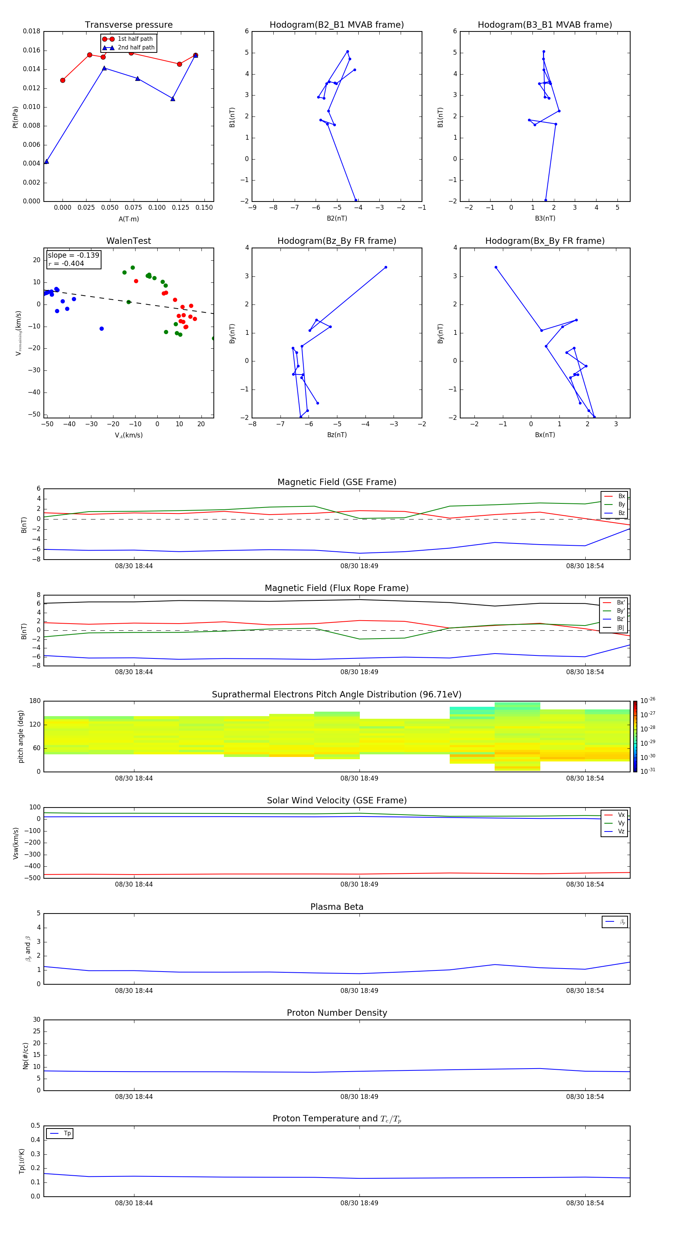
Task: Click the 'r = -0.404' annotation
Action: pos(66,263)
